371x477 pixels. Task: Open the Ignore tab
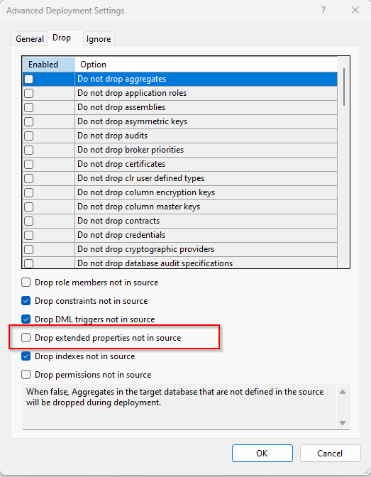(x=99, y=39)
